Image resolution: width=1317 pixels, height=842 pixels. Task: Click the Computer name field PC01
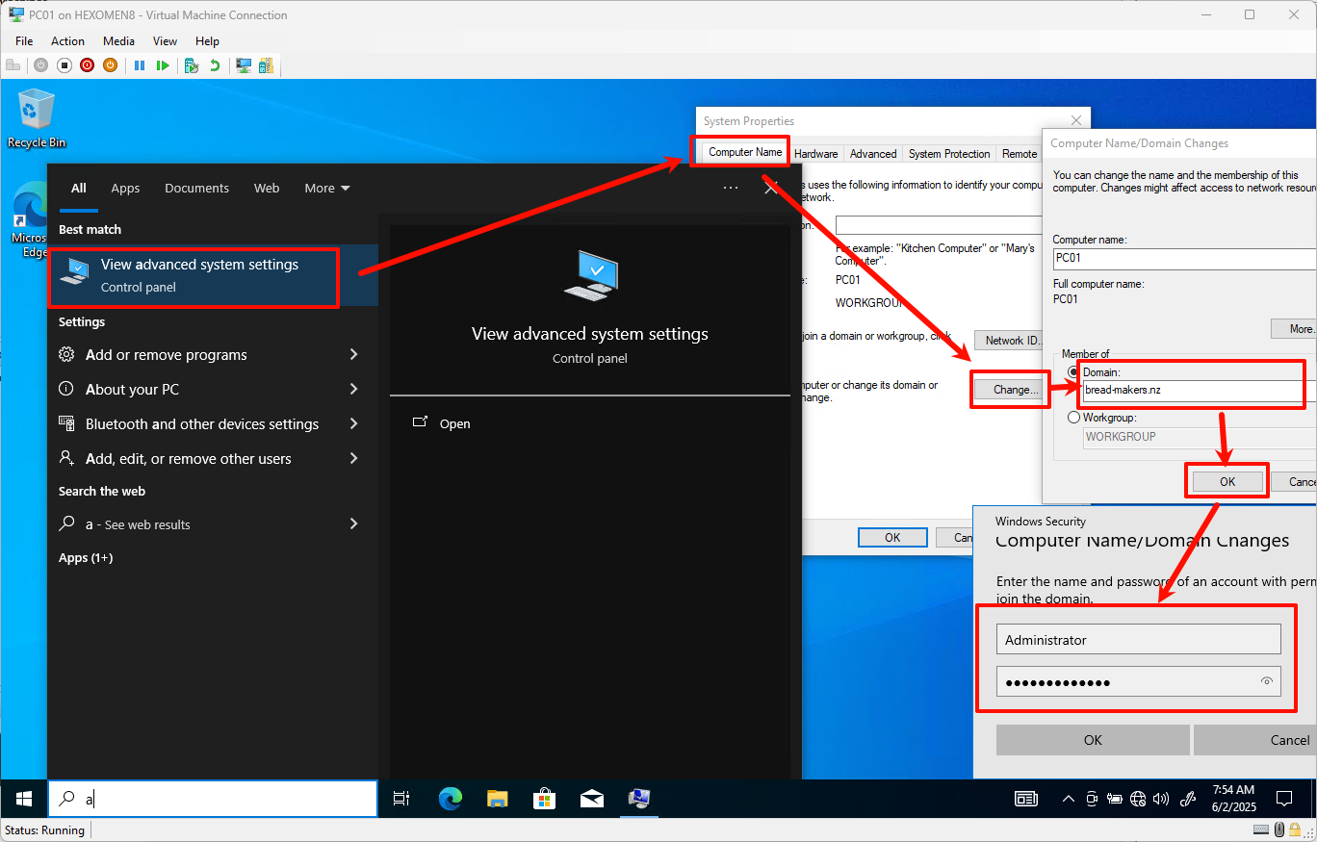[1184, 258]
